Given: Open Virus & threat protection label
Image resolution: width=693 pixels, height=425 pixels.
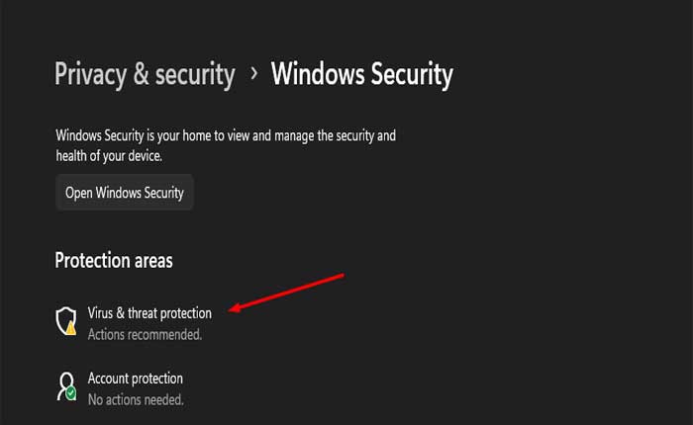Looking at the screenshot, I should pos(149,313).
